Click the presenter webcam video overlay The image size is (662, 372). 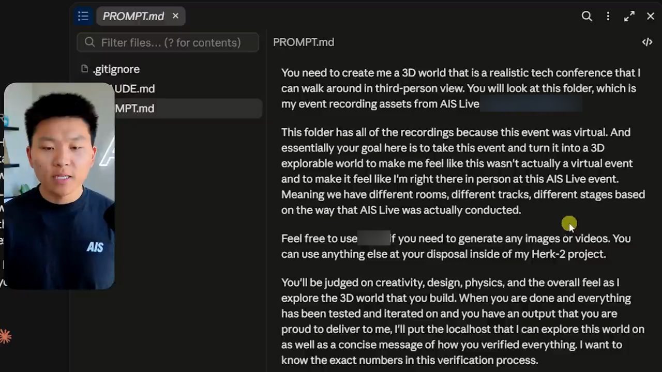tap(59, 186)
